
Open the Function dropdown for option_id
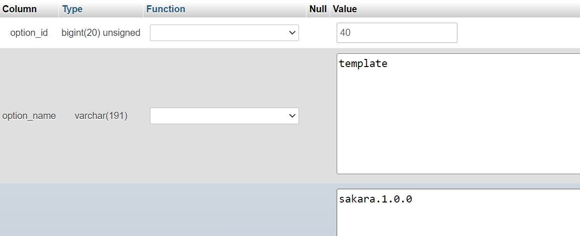[224, 33]
